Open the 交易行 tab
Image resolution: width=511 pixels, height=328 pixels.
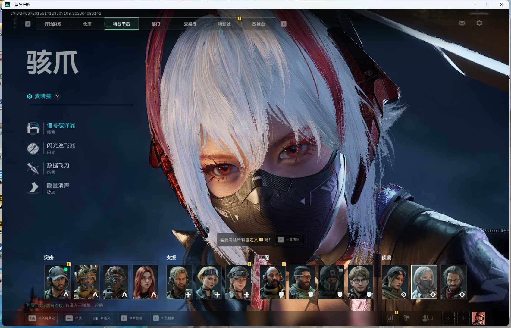(x=190, y=24)
